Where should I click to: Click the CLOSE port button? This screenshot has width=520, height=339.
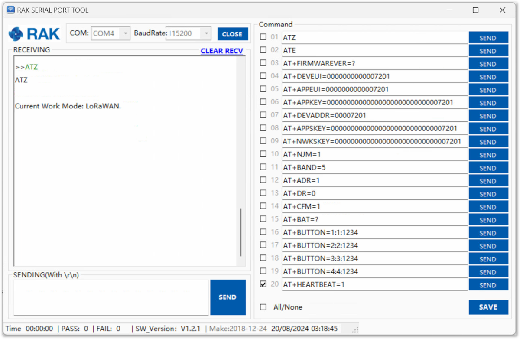click(233, 34)
